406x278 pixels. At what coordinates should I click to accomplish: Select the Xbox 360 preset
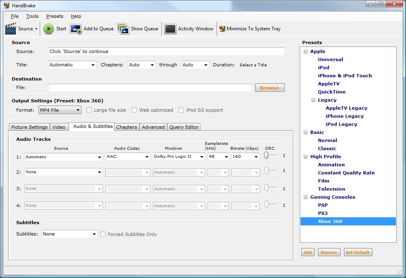(x=348, y=221)
